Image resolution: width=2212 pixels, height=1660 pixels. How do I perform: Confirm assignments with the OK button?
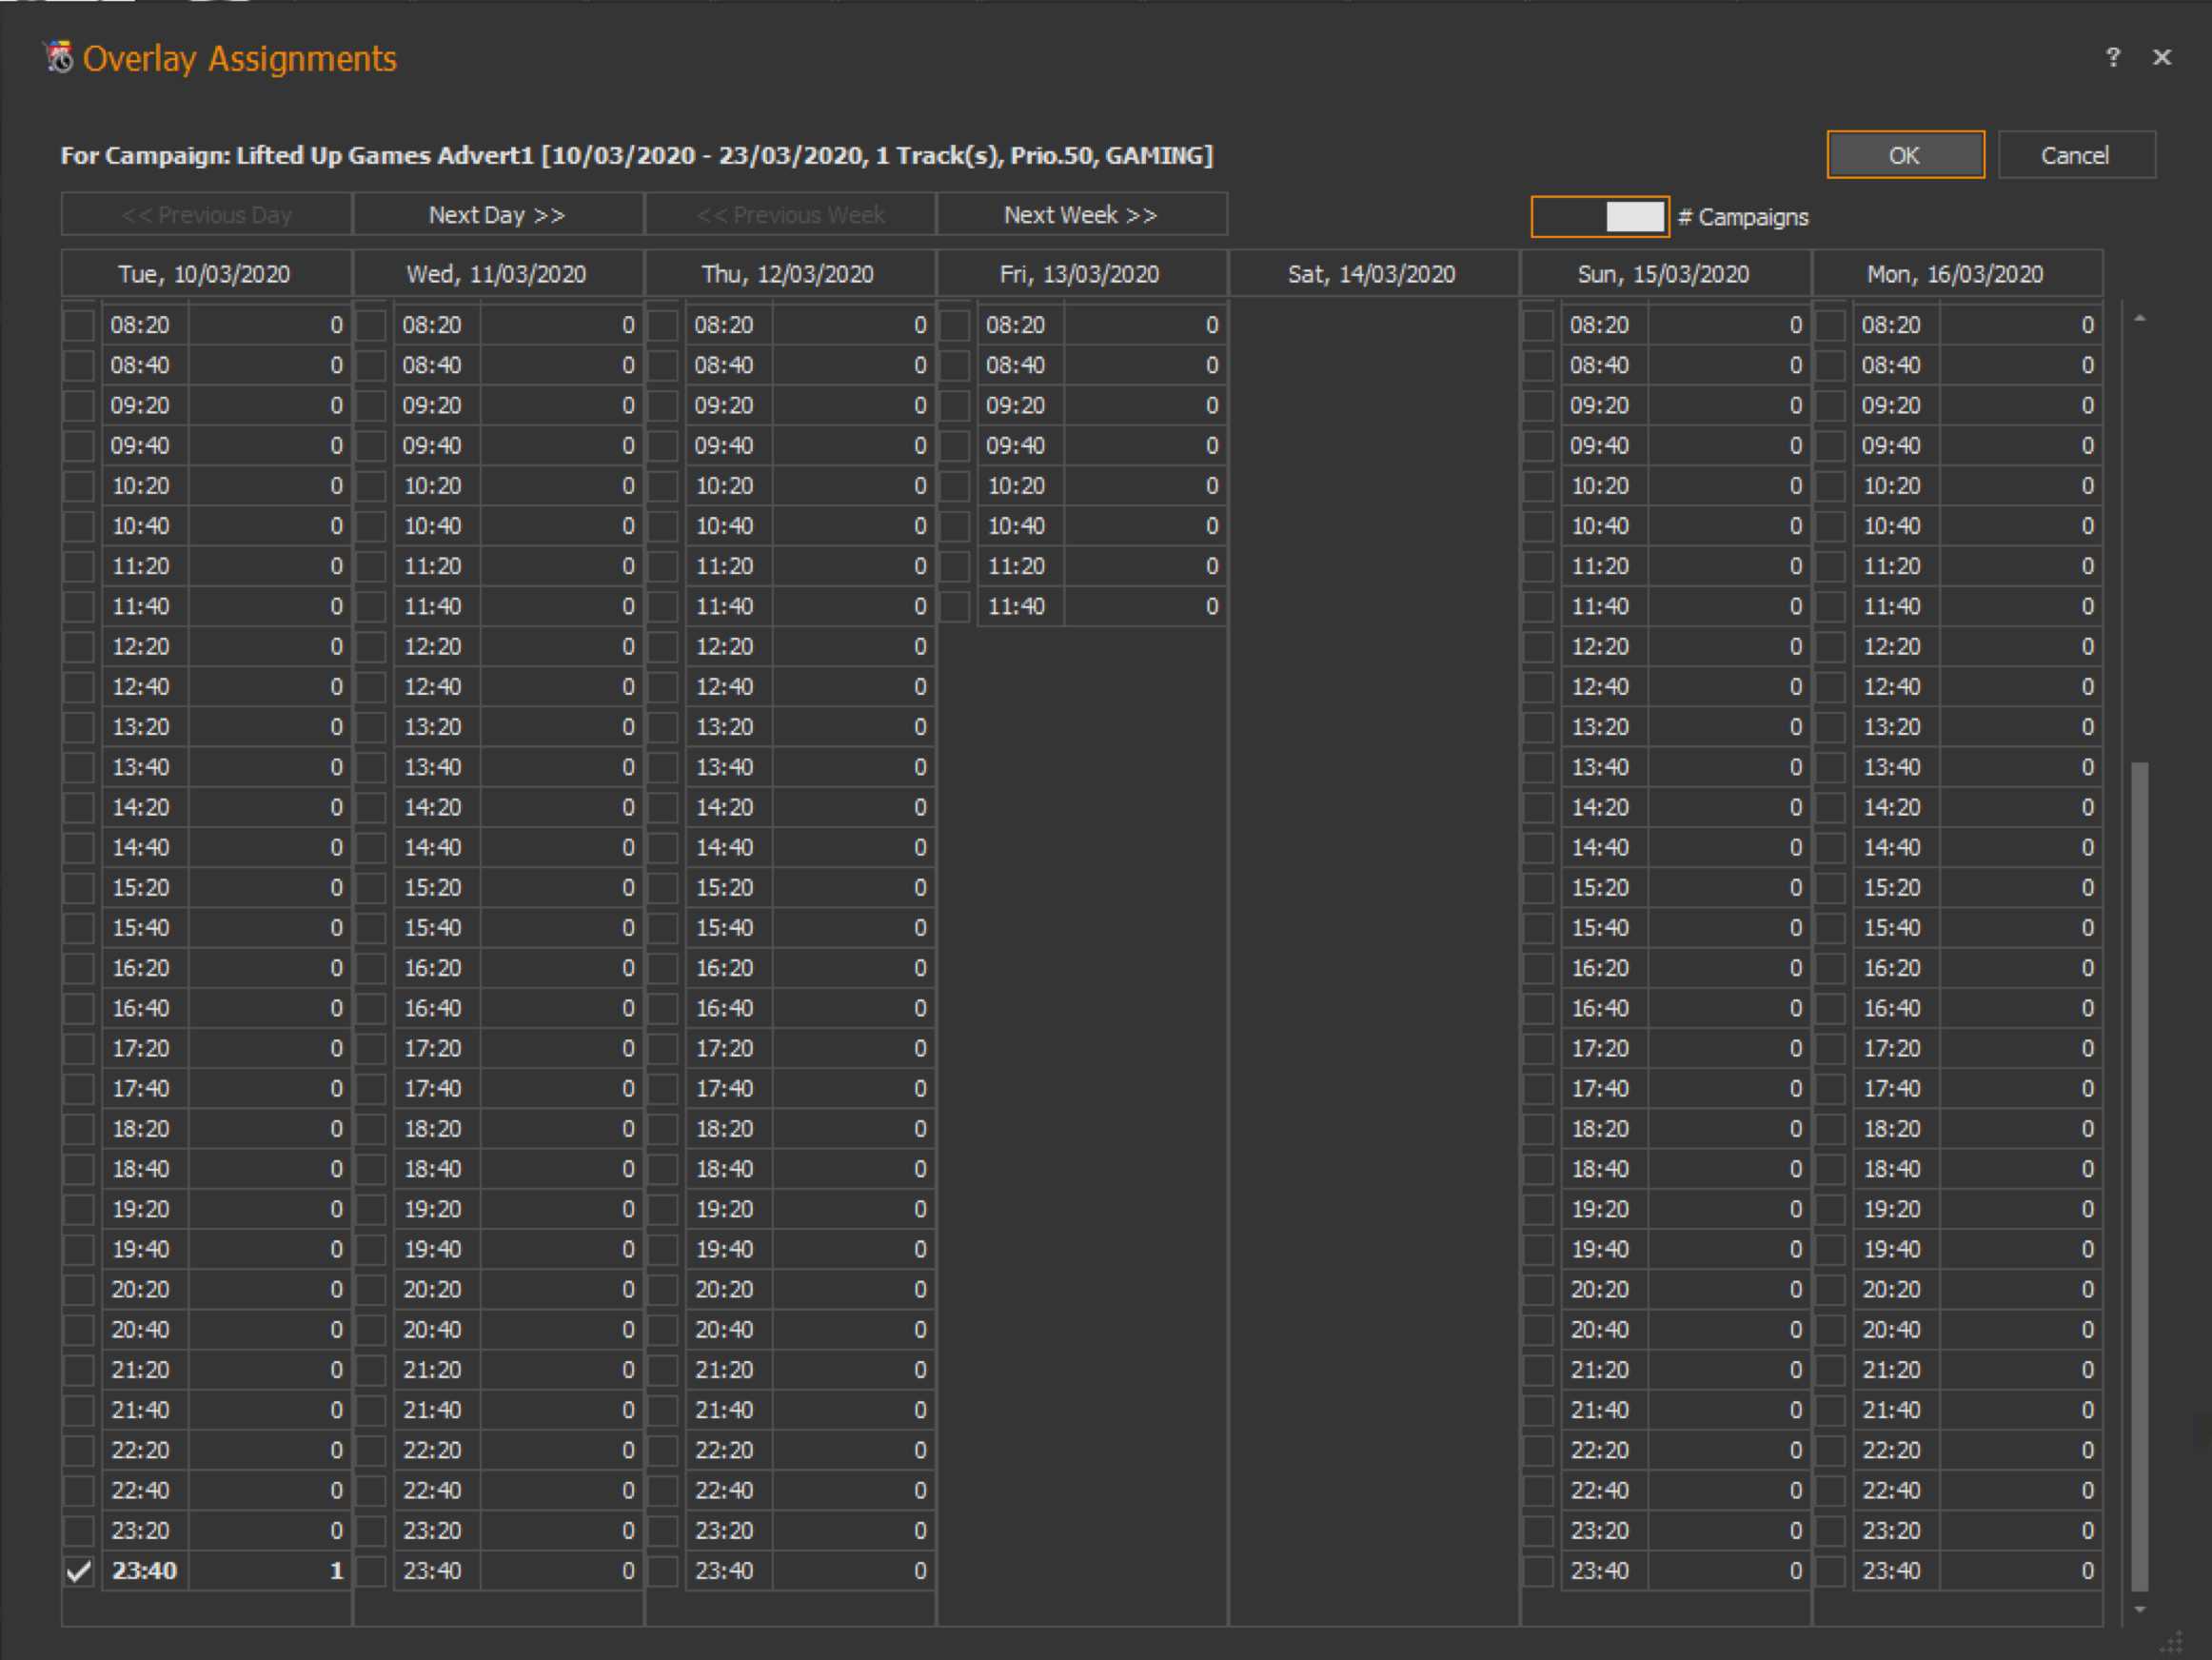1905,155
